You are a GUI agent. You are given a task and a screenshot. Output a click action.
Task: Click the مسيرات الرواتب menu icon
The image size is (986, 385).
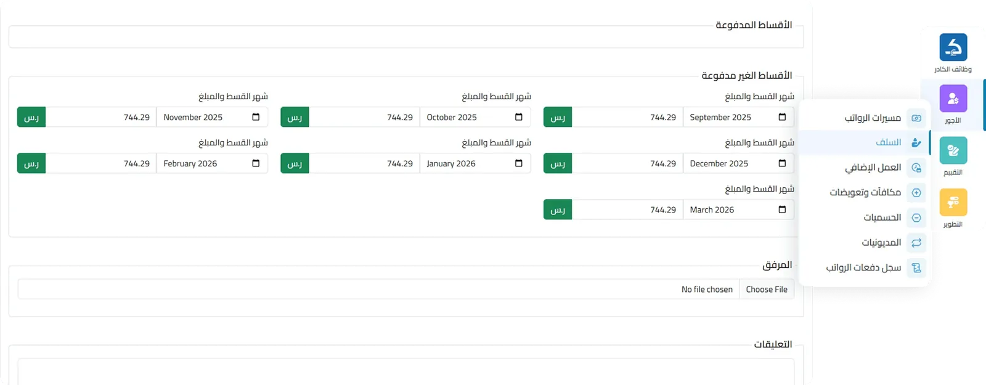[x=916, y=118]
